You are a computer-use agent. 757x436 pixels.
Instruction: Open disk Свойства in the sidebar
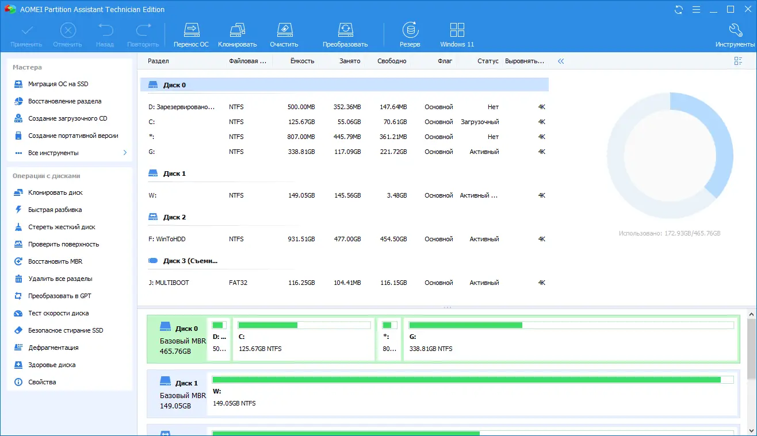pos(35,382)
